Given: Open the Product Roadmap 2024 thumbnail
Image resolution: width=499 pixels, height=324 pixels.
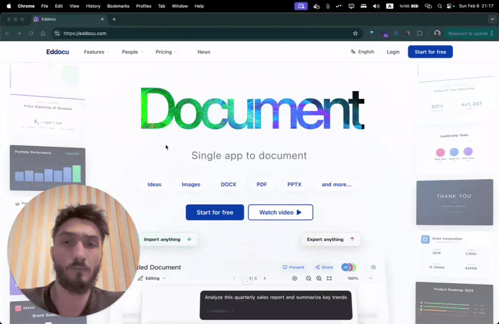Looking at the screenshot, I should (454, 303).
